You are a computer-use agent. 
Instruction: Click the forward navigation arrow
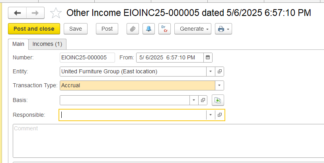point(35,13)
